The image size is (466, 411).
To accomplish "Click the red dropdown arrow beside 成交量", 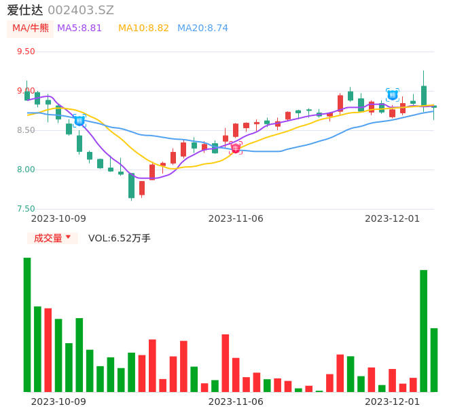I will [68, 238].
